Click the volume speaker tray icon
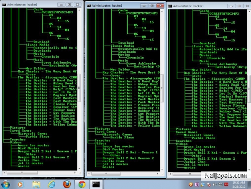Viewport: 251px width, 189px height. (x=214, y=185)
